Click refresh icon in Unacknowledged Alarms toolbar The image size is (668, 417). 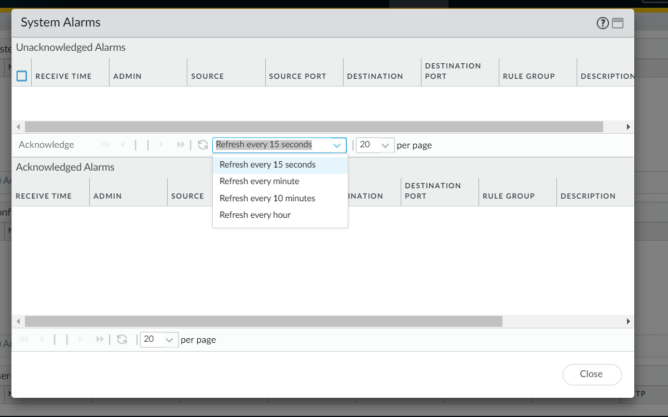pos(203,145)
